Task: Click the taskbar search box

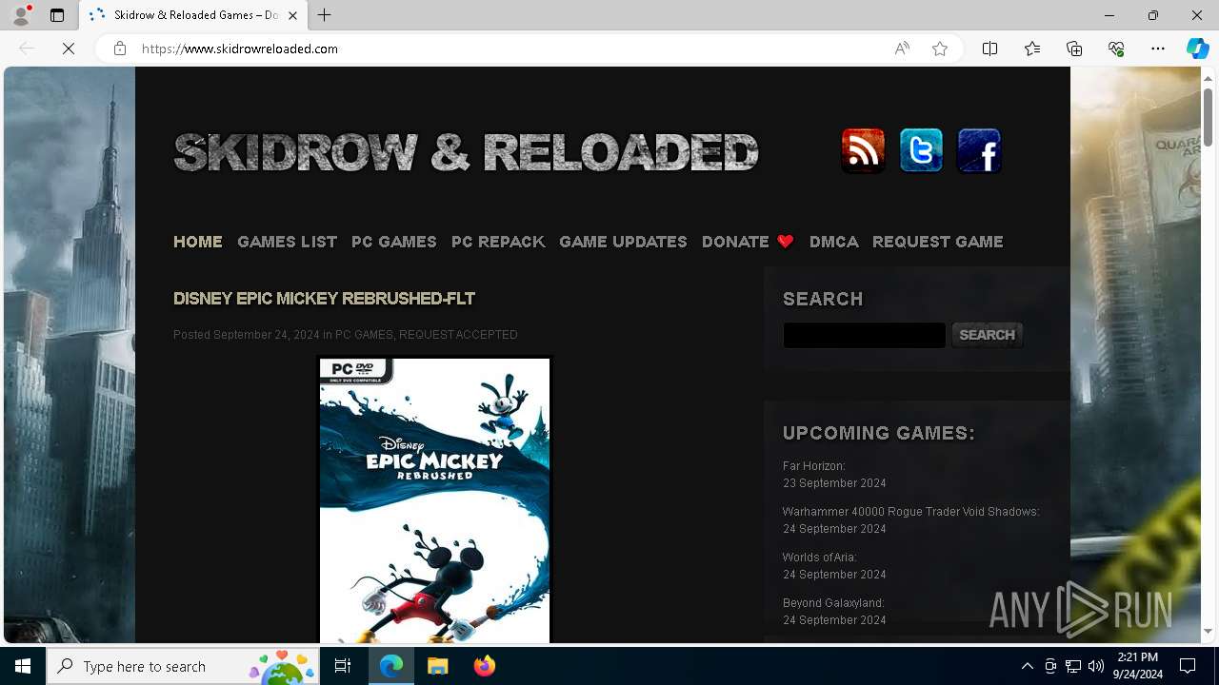Action: point(185,666)
